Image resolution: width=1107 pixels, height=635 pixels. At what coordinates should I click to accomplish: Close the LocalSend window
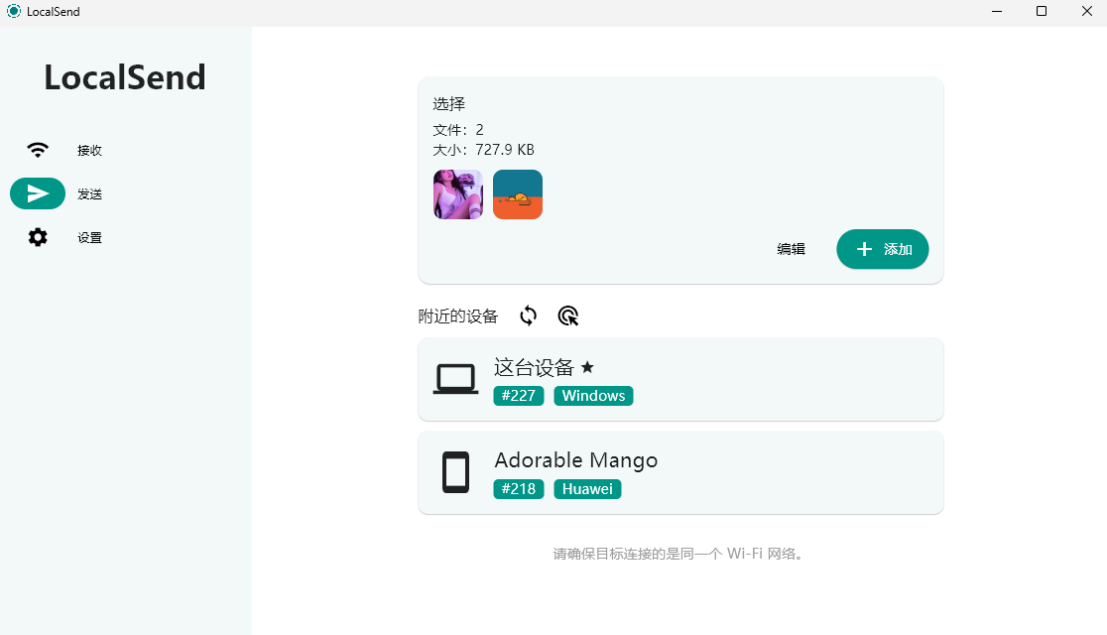[x=1087, y=11]
